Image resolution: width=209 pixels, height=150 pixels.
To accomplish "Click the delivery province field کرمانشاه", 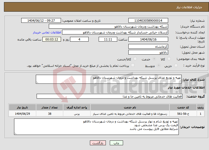I will pos(148,46).
